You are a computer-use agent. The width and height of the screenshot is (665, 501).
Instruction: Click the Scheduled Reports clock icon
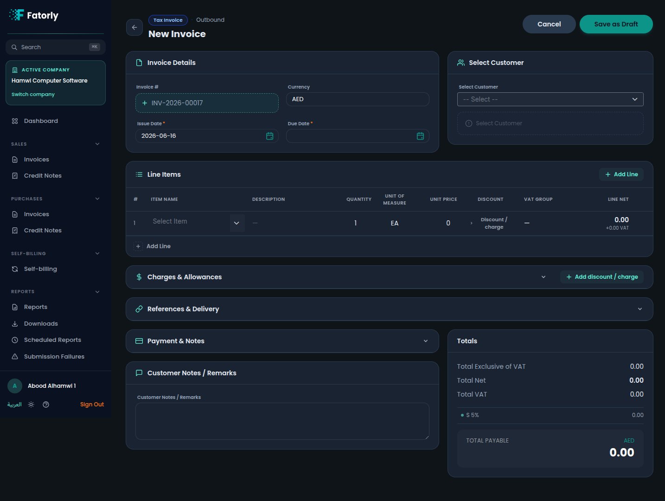15,340
